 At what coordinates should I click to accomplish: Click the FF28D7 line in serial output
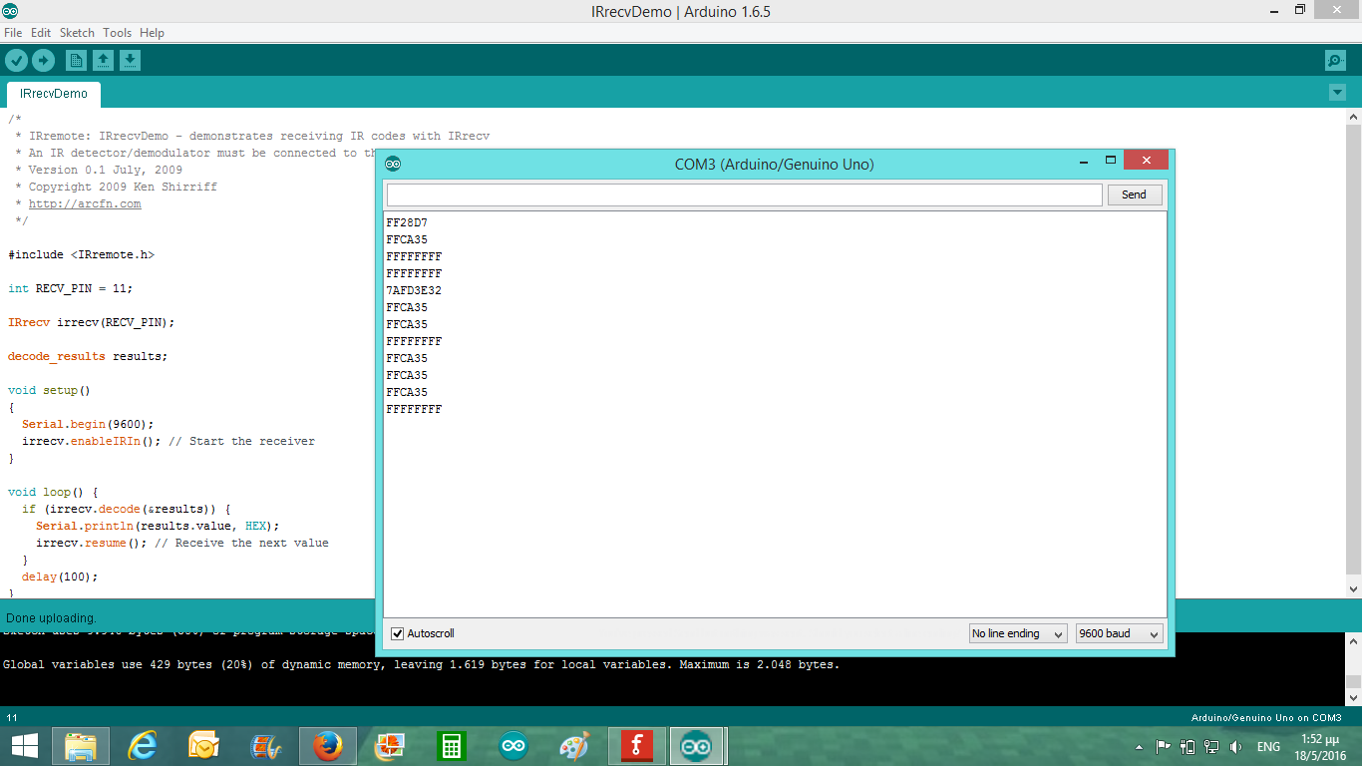pos(407,222)
